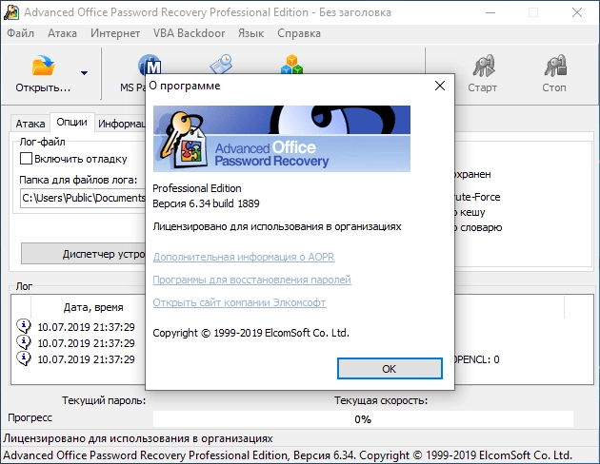The height and width of the screenshot is (464, 600).
Task: Open the Справка menu
Action: tap(299, 33)
